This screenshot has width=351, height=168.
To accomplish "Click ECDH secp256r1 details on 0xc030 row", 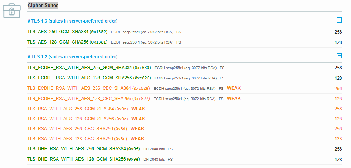I will click(x=185, y=68).
